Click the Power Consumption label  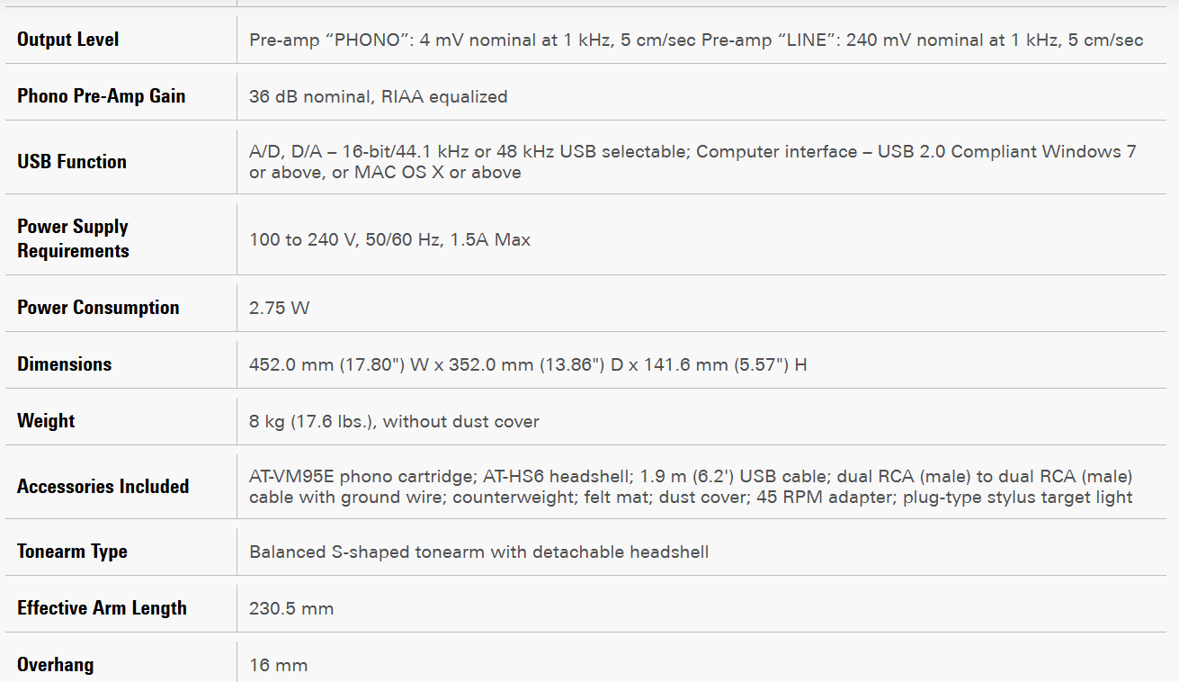pos(98,308)
